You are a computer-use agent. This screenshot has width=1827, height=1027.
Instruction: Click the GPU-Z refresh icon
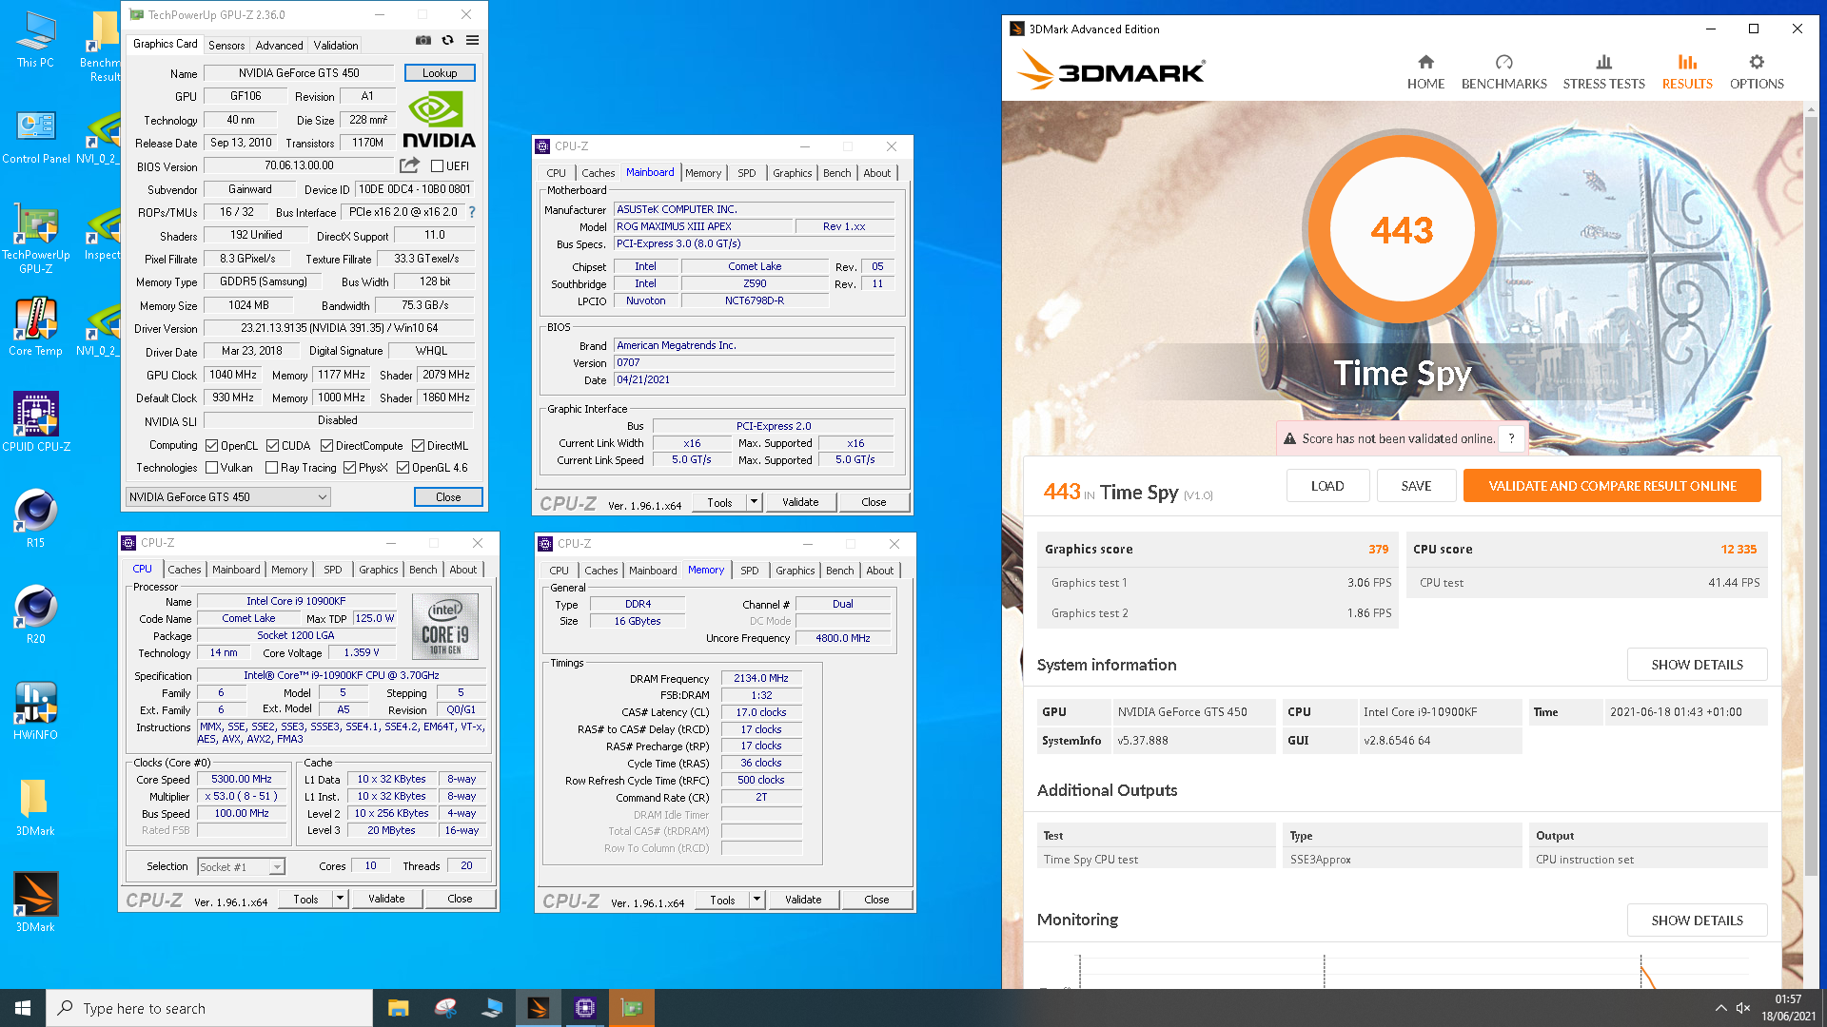point(447,41)
